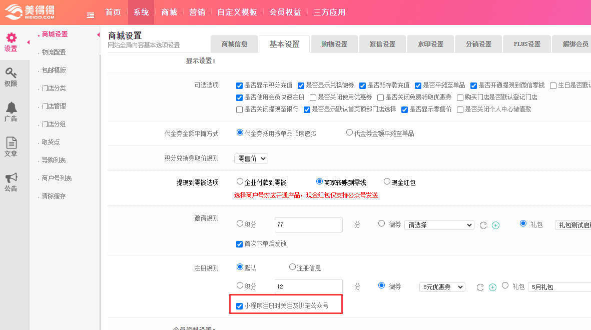Open the 权限 key icon in the sidebar
This screenshot has width=591, height=330.
[11, 73]
